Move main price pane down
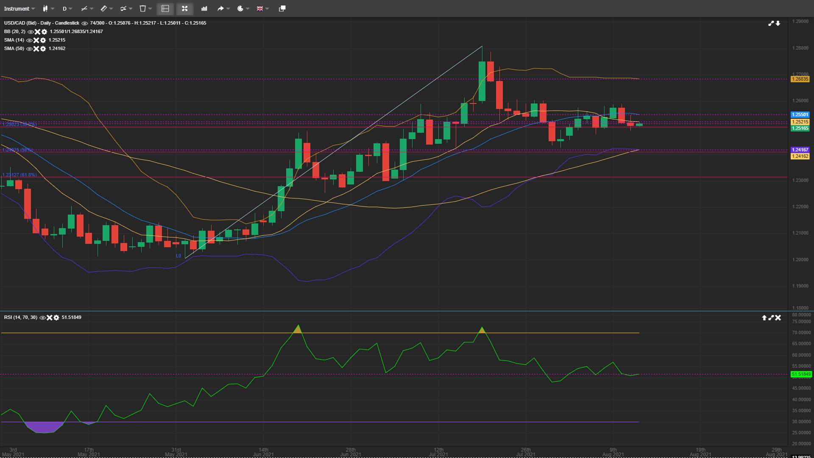Image resolution: width=814 pixels, height=458 pixels. (778, 23)
